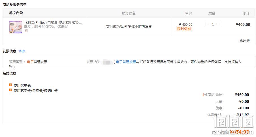
Task: Click 修改 to edit invoice info
Action: tap(22, 51)
